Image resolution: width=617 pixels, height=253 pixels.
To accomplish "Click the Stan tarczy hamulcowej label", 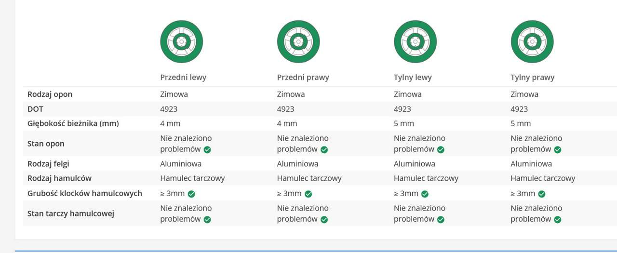I will point(70,213).
